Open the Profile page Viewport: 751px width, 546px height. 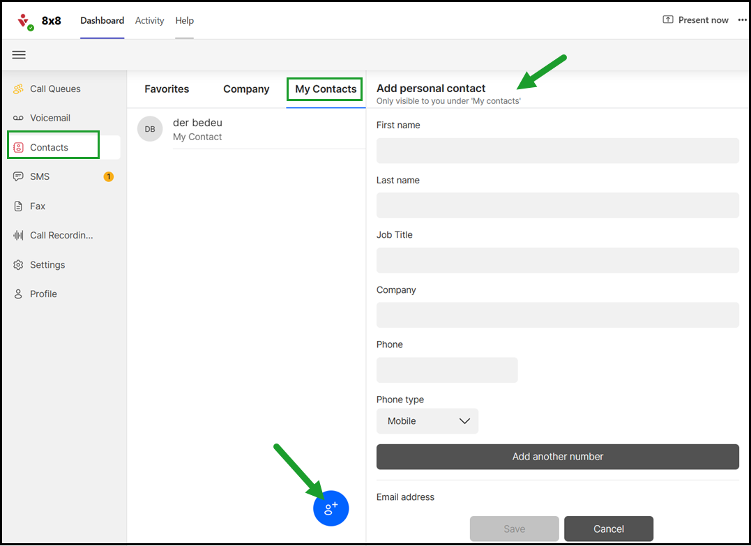click(x=43, y=294)
